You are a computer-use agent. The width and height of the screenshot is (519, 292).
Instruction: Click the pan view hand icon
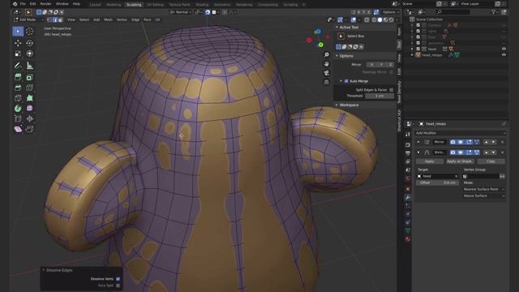click(x=326, y=64)
